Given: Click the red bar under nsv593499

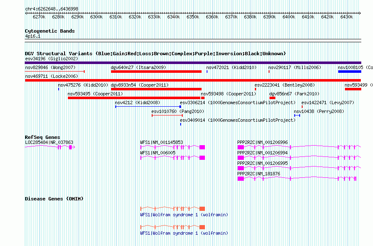Looking at the screenshot, I should (x=353, y=89).
